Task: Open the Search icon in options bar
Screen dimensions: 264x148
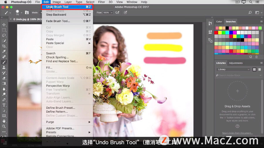Action: pyautogui.click(x=250, y=12)
